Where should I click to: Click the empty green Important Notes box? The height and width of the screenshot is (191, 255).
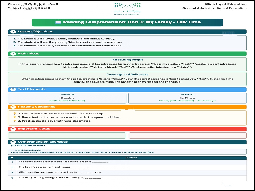(x=67, y=136)
